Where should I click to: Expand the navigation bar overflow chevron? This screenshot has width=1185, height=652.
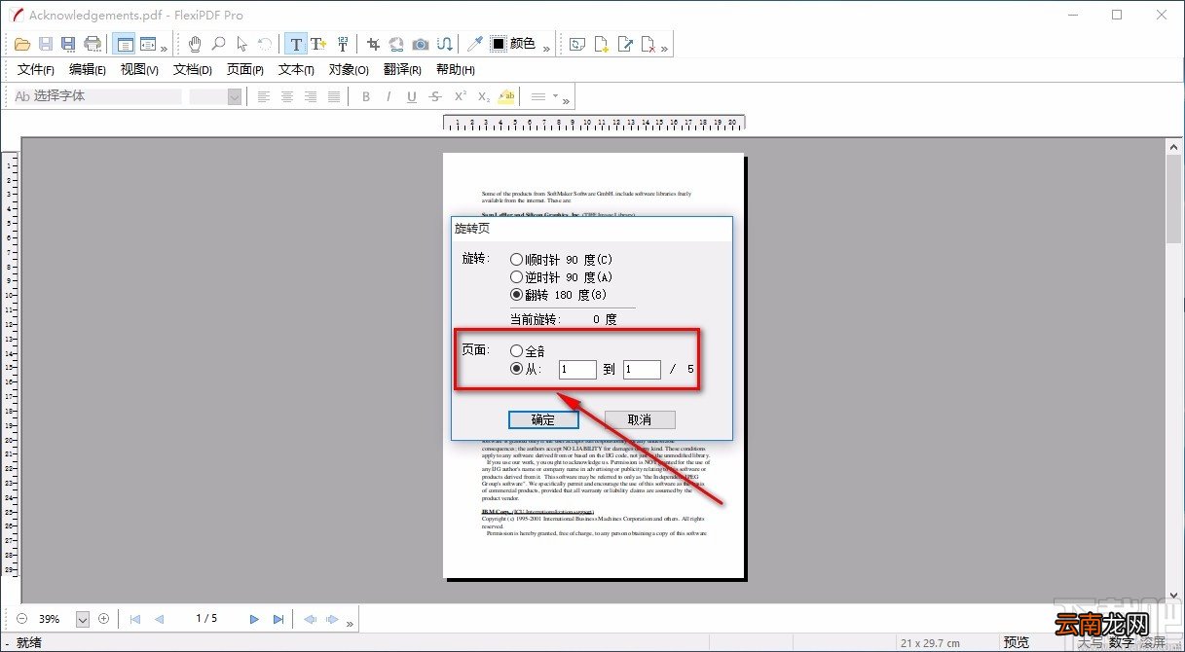coord(350,623)
